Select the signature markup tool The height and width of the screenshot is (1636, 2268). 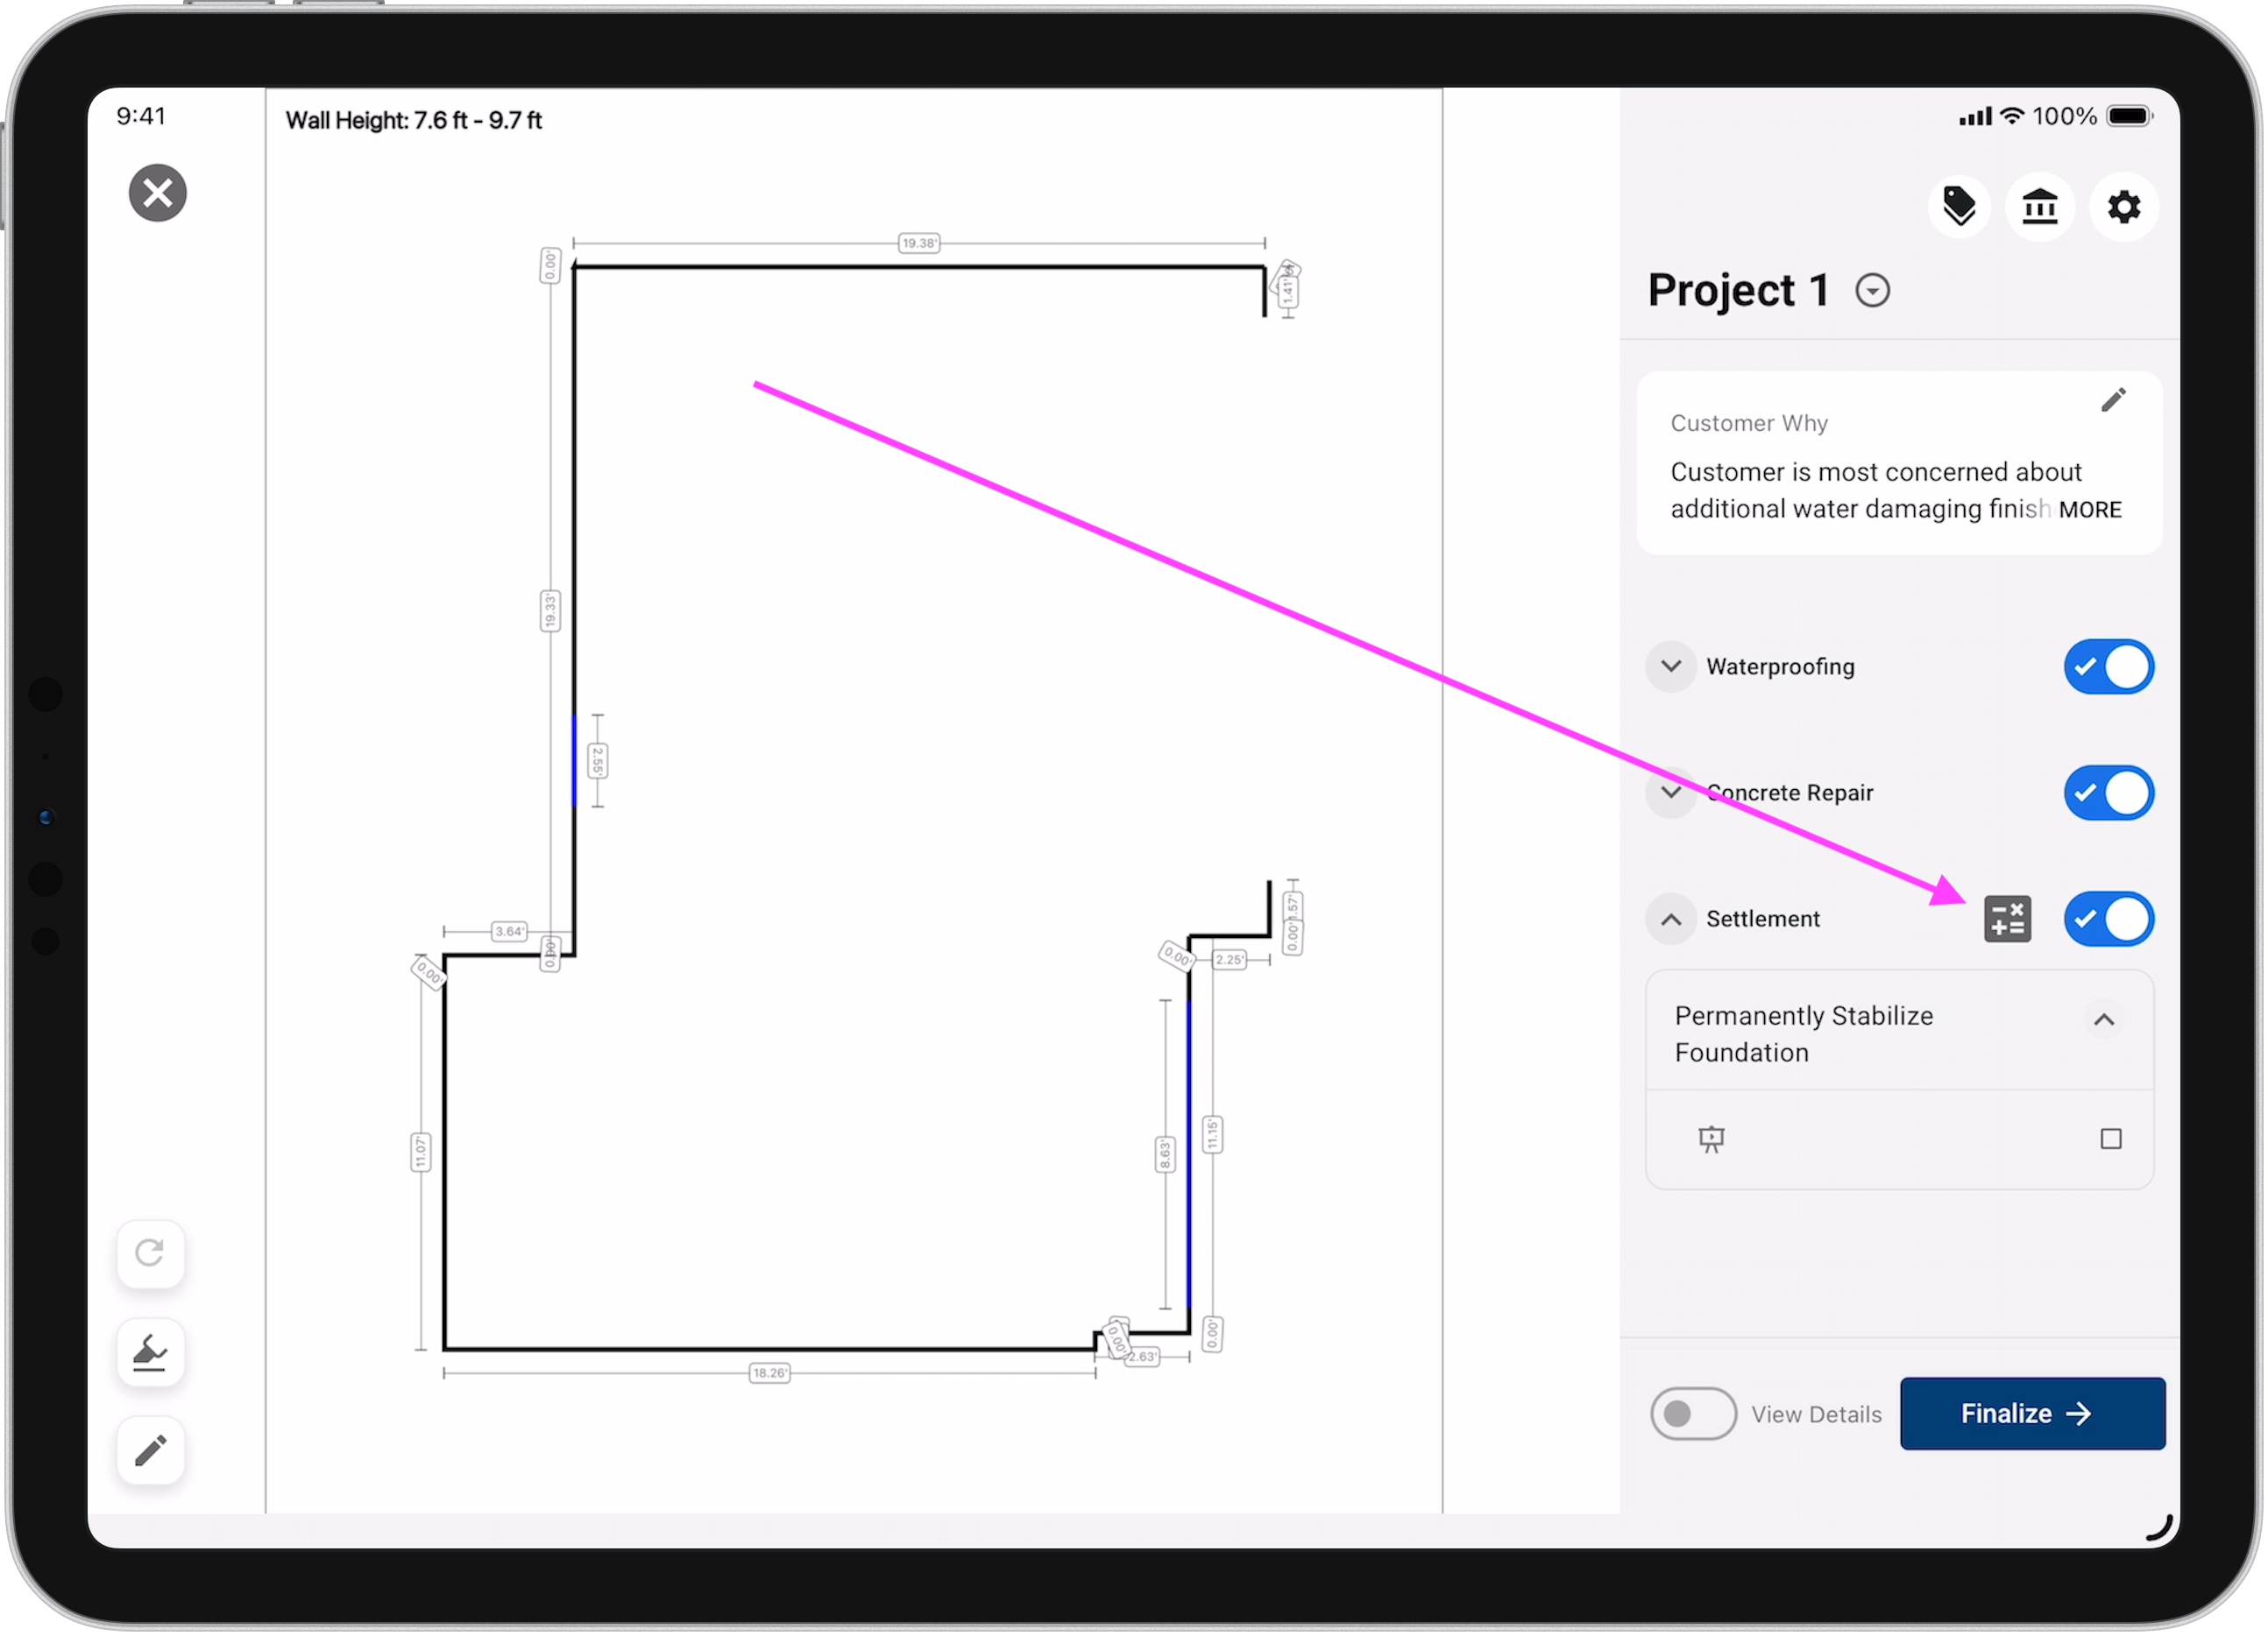[150, 1352]
